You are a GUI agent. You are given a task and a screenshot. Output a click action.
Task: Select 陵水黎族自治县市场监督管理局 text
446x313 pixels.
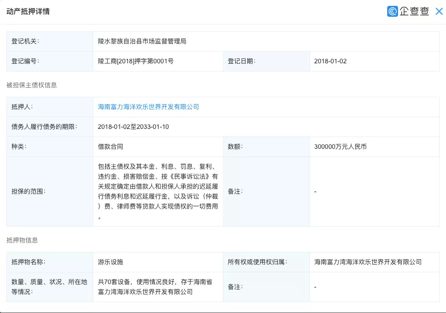pos(142,41)
